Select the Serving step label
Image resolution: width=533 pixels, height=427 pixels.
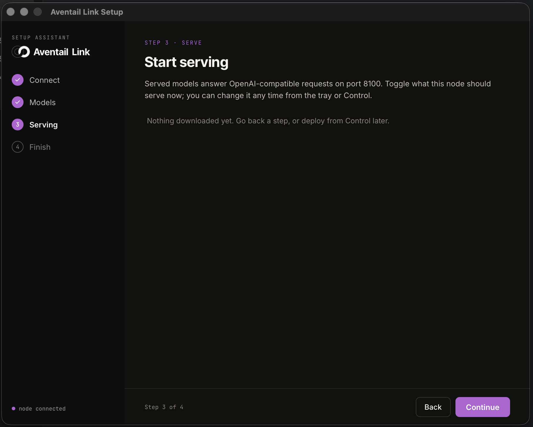pyautogui.click(x=43, y=125)
